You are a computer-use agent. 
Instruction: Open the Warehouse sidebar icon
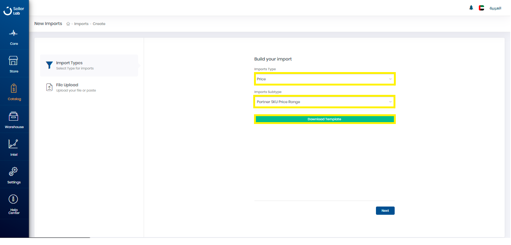click(x=13, y=117)
